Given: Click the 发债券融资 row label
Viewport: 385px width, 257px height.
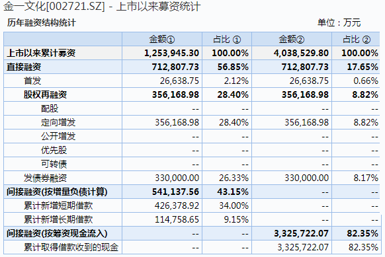Looking at the screenshot, I should coord(45,178).
